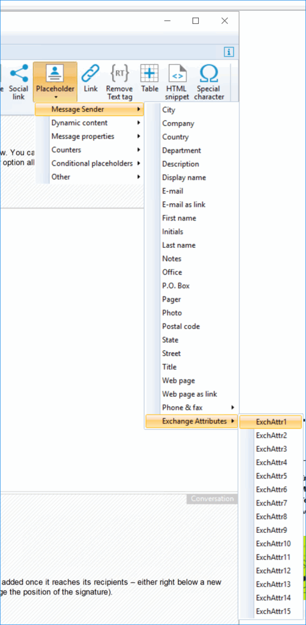Pick the Notes placeholder
Viewport: 306px width, 625px height.
point(192,259)
